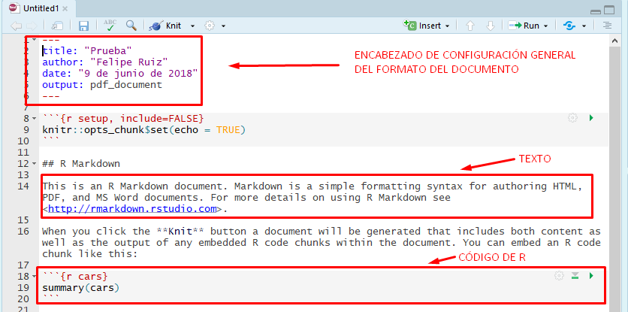Click the ## R Markdown heading
The height and width of the screenshot is (312, 628).
pos(81,164)
